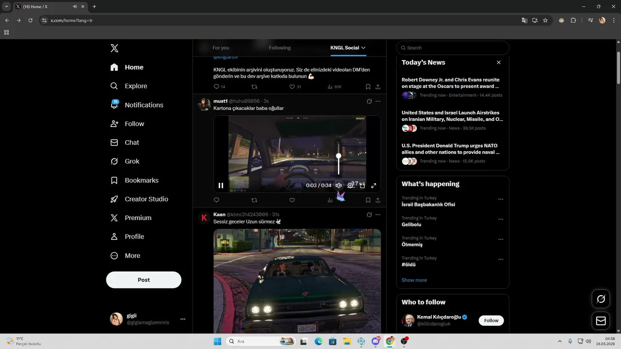The image size is (621, 349).
Task: Toggle picture-in-picture on the video
Action: (362, 185)
